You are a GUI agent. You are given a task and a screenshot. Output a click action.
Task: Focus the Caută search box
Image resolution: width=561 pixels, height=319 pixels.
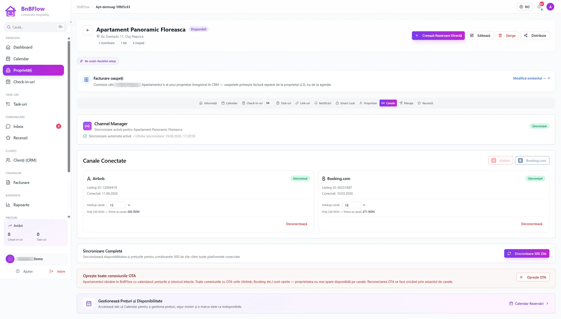(35, 27)
